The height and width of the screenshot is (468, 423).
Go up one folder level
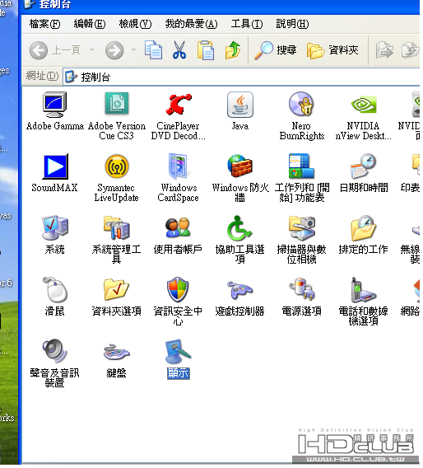click(x=233, y=49)
